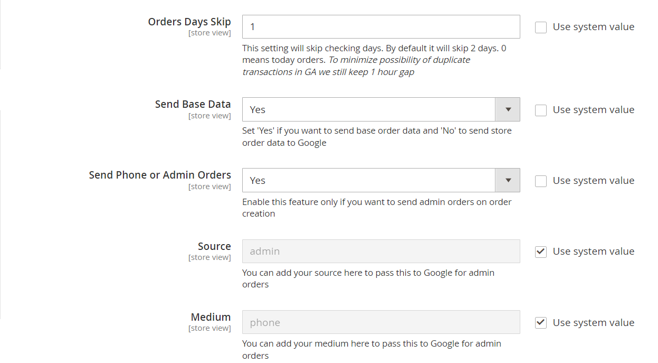Click the Send Base Data field label
Image resolution: width=658 pixels, height=363 pixels.
tap(193, 104)
